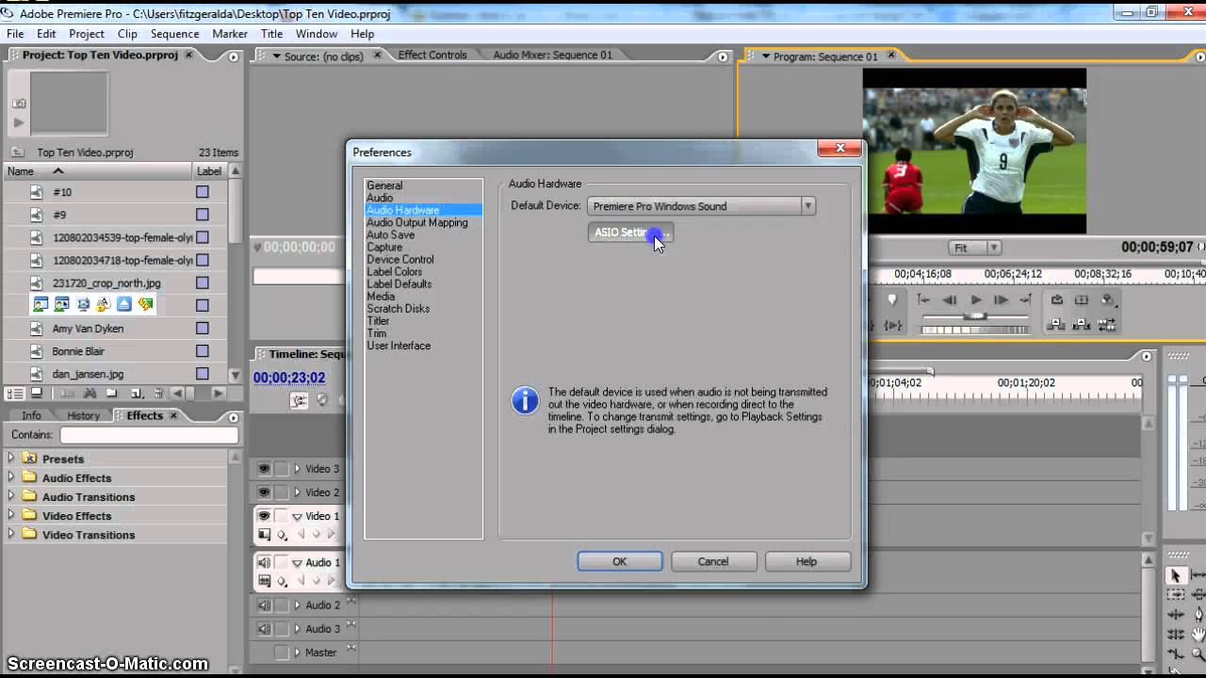This screenshot has height=678, width=1206.
Task: Click the Safe Margins icon
Action: click(1082, 299)
